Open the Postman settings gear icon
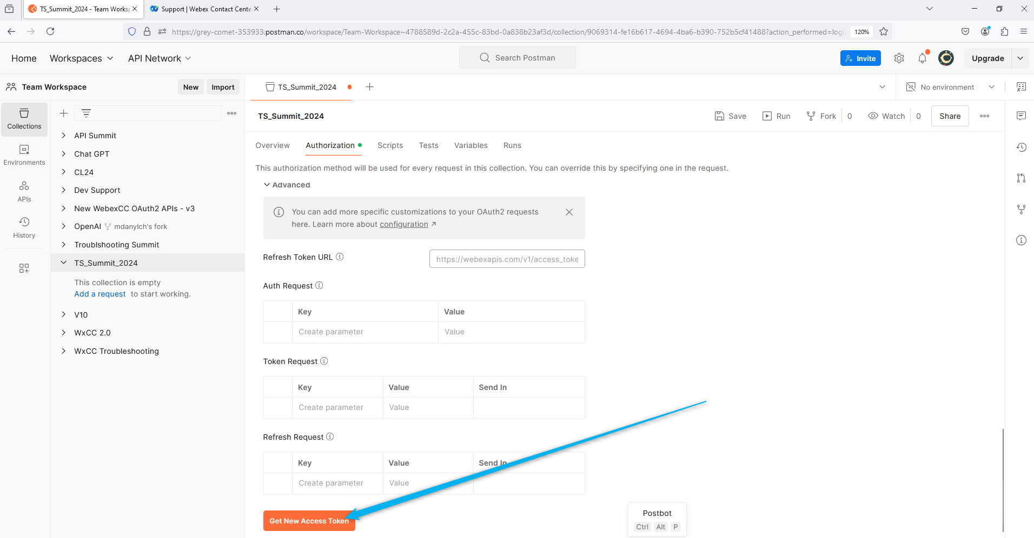Viewport: 1034px width, 538px height. click(x=899, y=58)
